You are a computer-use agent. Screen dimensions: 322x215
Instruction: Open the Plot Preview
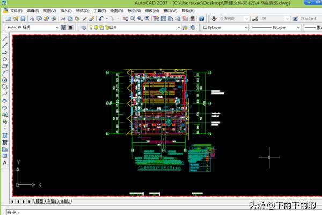point(39,19)
